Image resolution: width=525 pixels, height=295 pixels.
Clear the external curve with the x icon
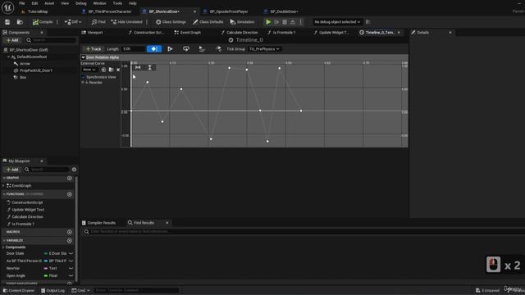tap(118, 70)
